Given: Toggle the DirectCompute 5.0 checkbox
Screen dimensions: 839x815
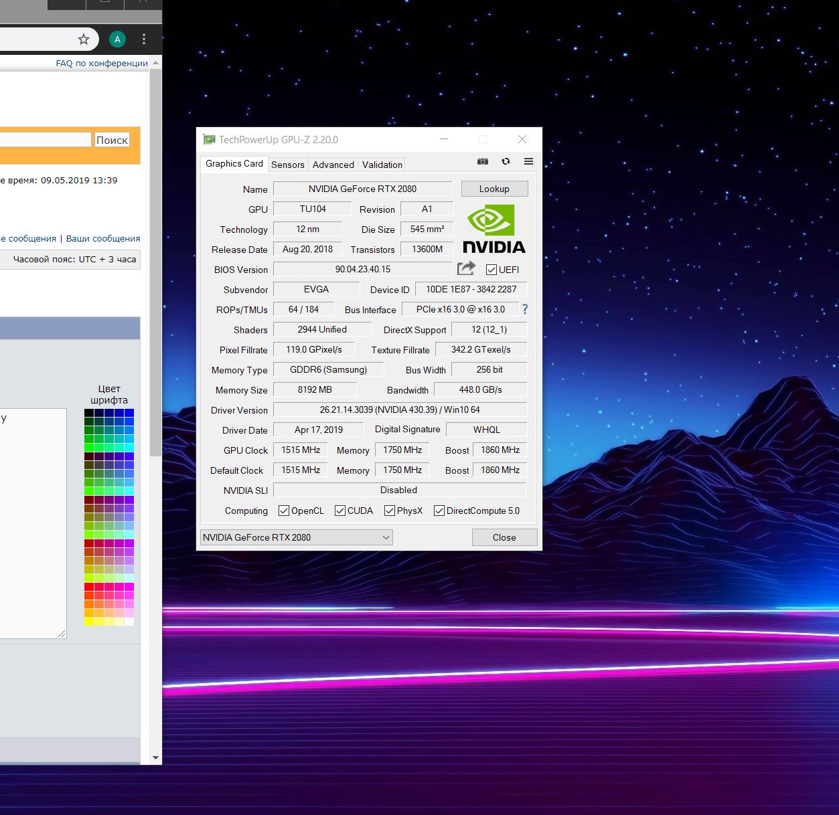Looking at the screenshot, I should [439, 511].
